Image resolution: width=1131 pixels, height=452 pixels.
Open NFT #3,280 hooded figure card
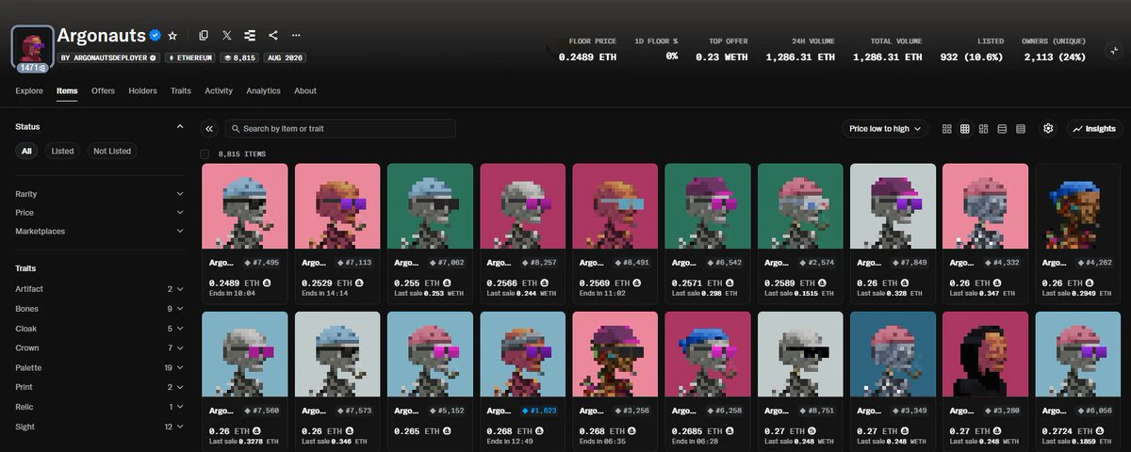(x=986, y=381)
